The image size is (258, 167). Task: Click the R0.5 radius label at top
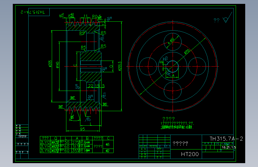click(x=96, y=16)
